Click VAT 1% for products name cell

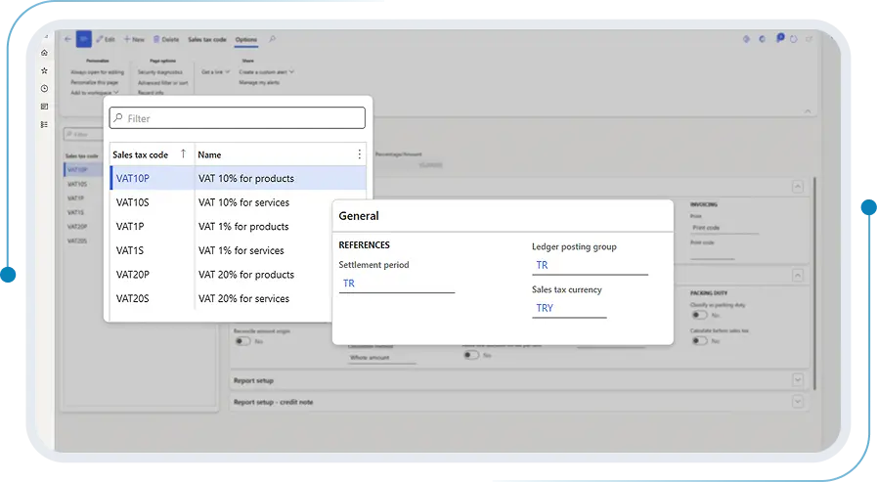(243, 227)
